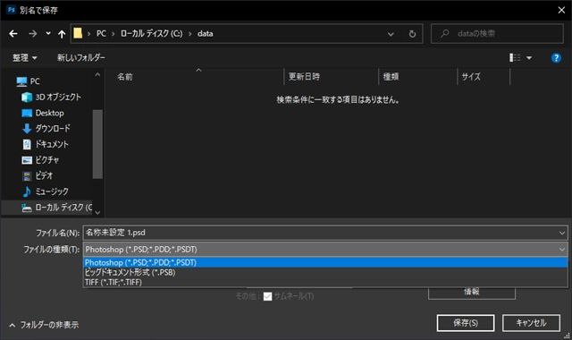Click the magnifier search icon
572x340 pixels.
click(445, 34)
